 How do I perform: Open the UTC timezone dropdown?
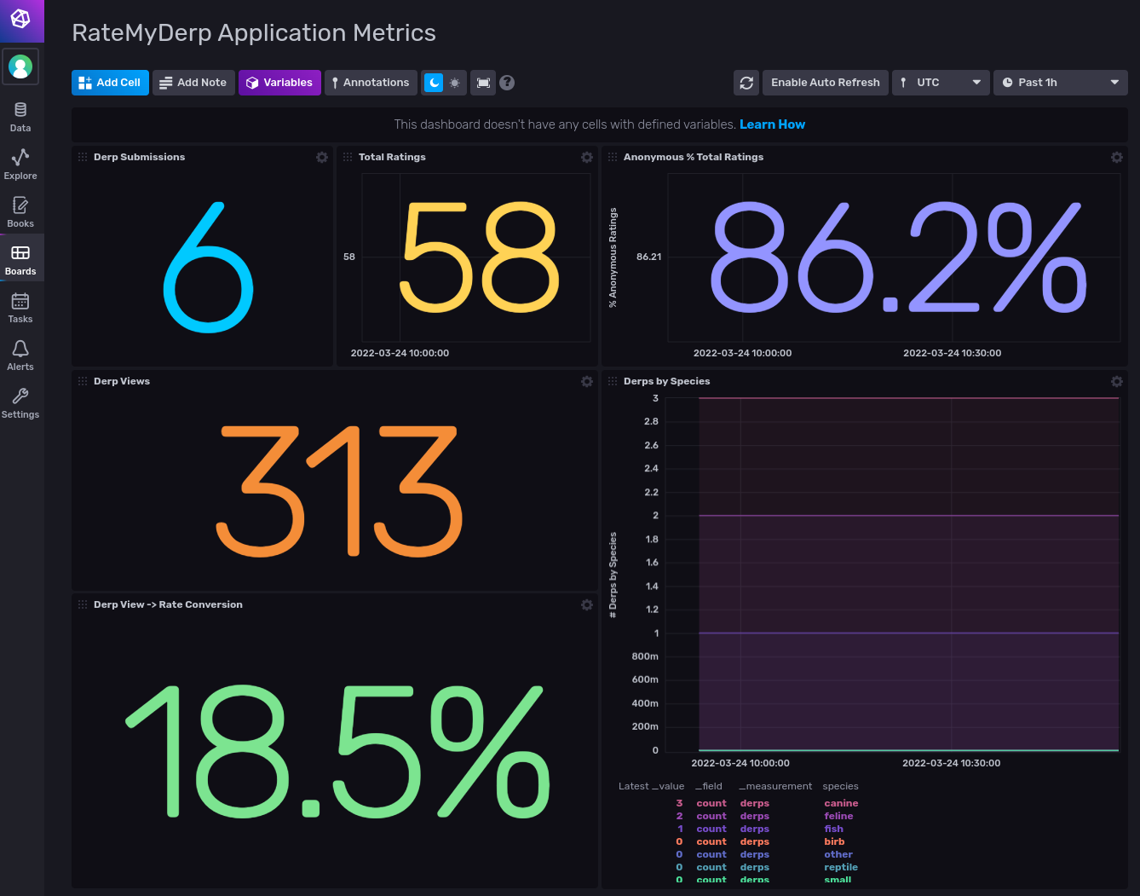pyautogui.click(x=941, y=83)
